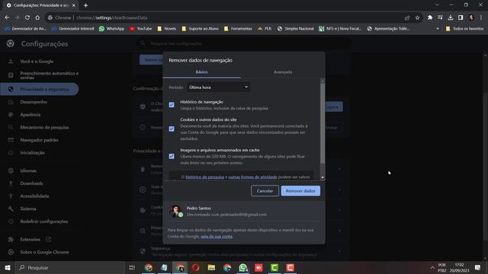The image size is (488, 274).
Task: Open WhatsApp from the taskbar
Action: tap(243, 267)
